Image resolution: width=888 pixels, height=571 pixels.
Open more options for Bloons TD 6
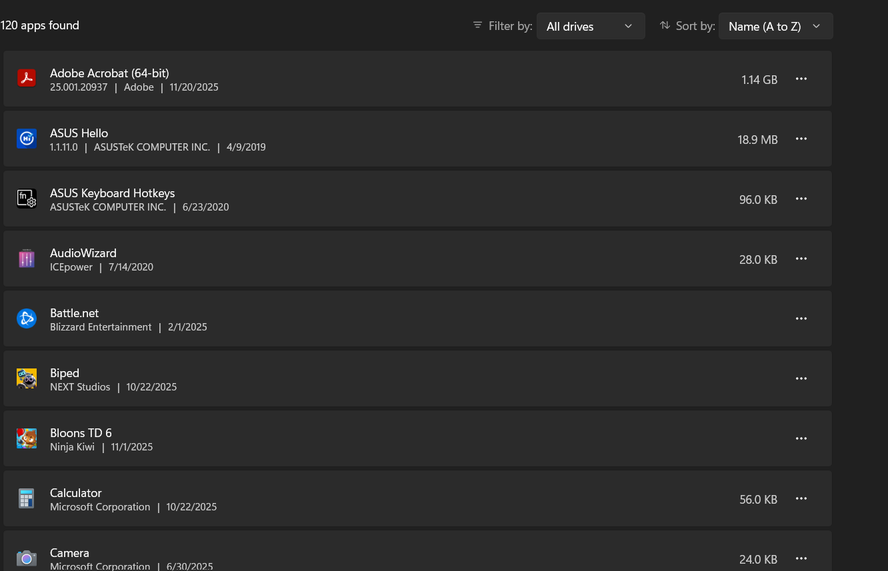coord(801,438)
